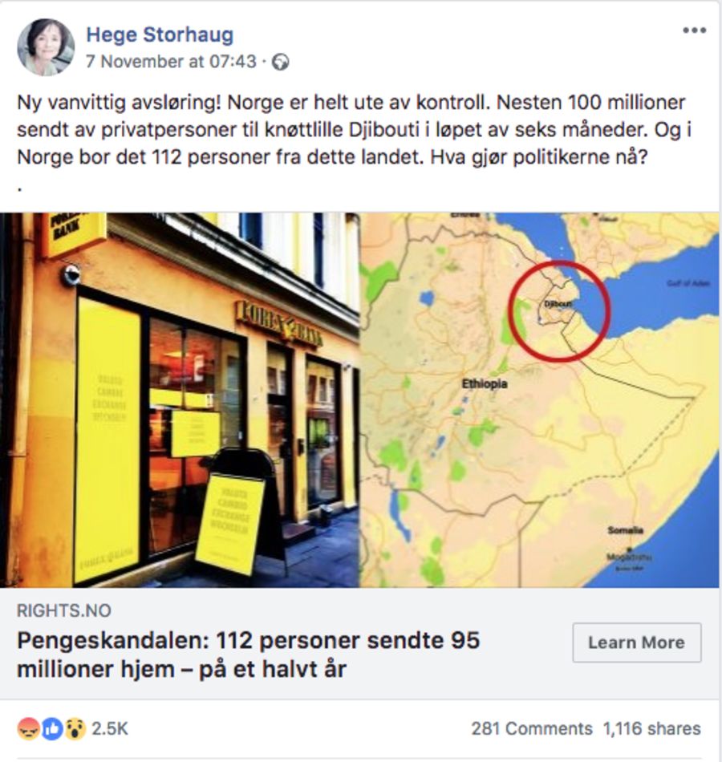Click the Hege Storhaug name link
This screenshot has height=762, width=722.
tap(160, 34)
